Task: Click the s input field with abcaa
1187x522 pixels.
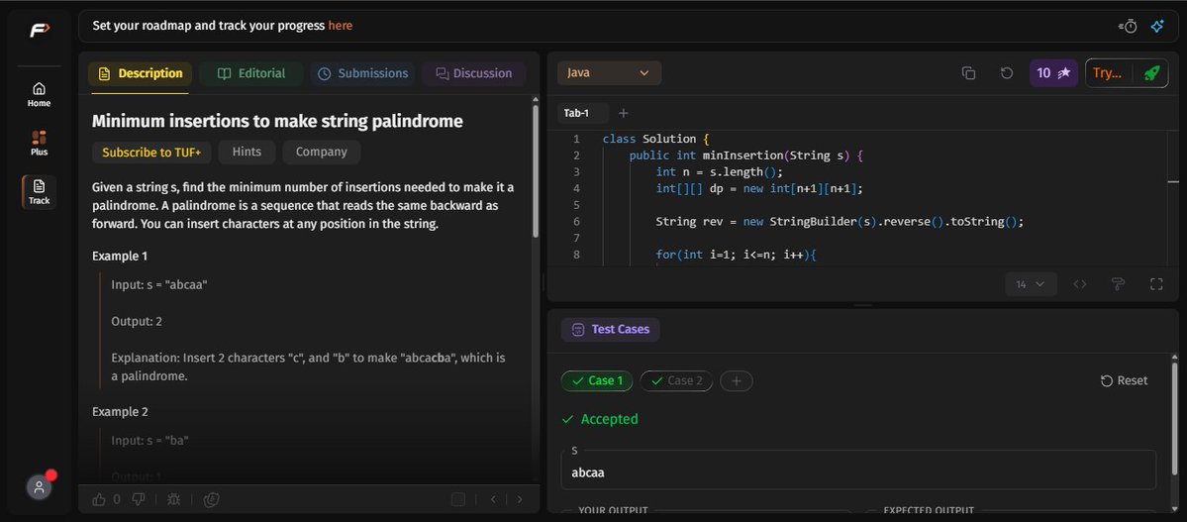Action: 858,470
